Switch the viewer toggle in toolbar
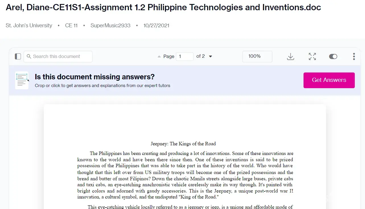365x209 pixels. (x=333, y=56)
